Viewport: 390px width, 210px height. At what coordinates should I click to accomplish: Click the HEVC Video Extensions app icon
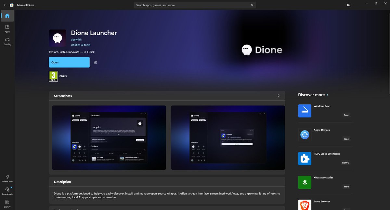tap(305, 159)
